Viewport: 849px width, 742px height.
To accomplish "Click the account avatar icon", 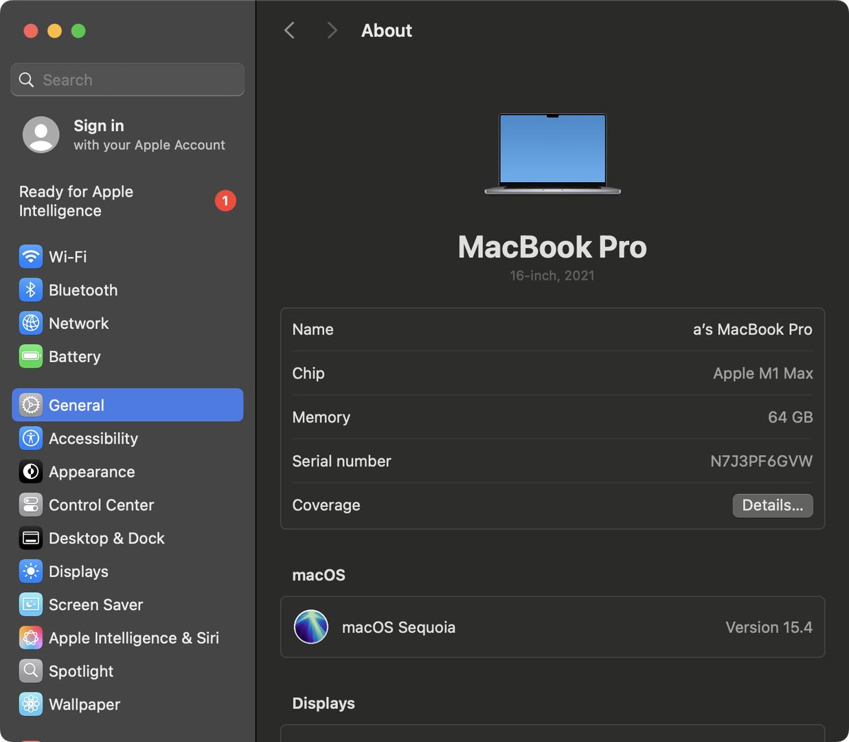I will pyautogui.click(x=41, y=135).
